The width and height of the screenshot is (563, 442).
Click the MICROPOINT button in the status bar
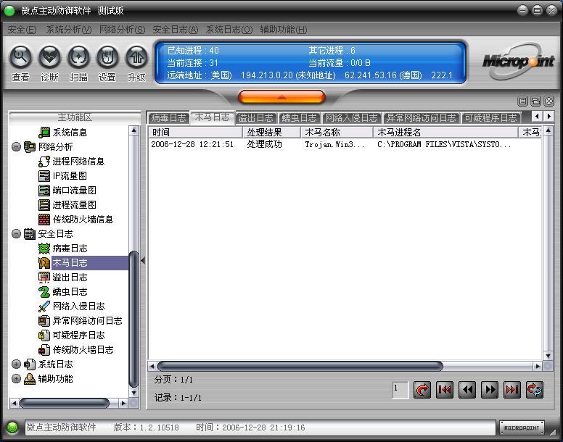pos(522,428)
